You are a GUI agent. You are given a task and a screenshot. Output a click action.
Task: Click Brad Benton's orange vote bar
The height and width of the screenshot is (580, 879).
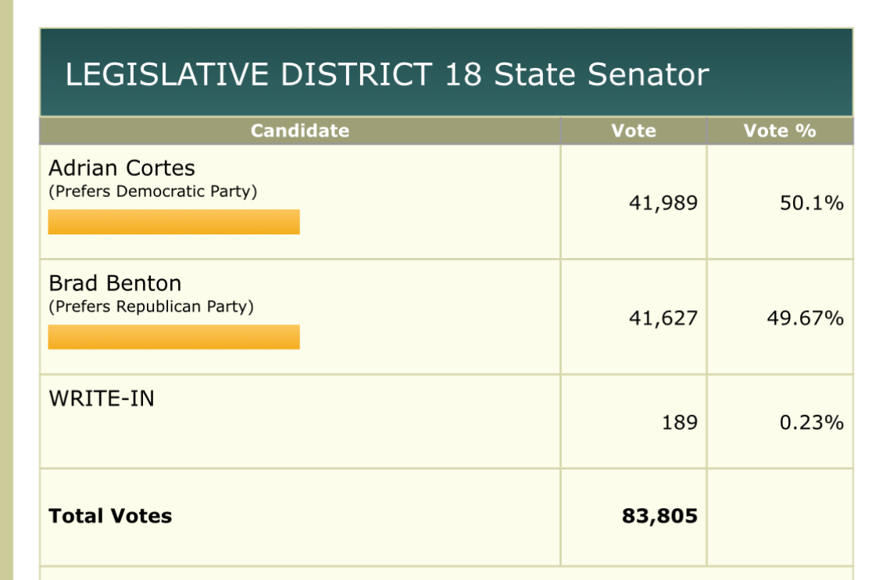coord(173,337)
